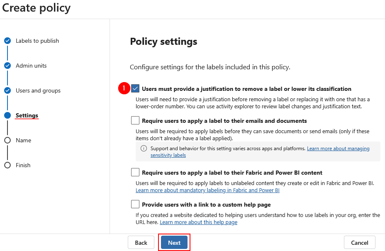Image resolution: width=385 pixels, height=251 pixels.
Task: Open the help page learn more link
Action: point(198,222)
